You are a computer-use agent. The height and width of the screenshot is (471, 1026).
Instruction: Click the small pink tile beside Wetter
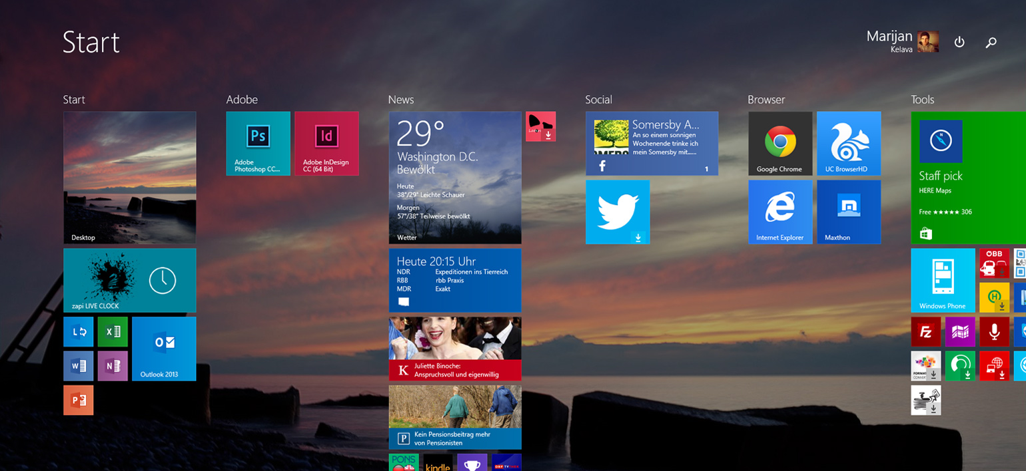(541, 126)
